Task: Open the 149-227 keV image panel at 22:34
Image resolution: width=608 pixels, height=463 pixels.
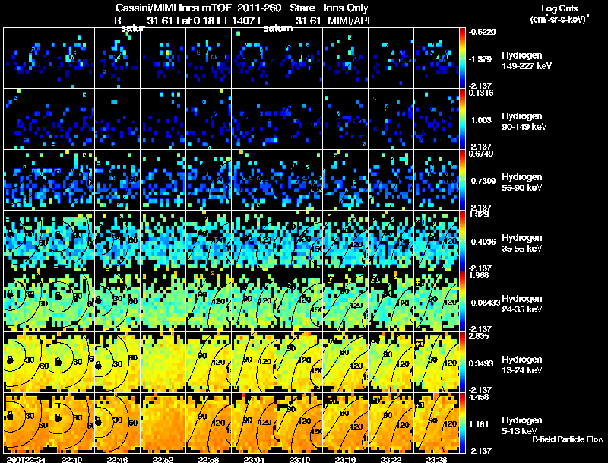Action: (x=26, y=58)
